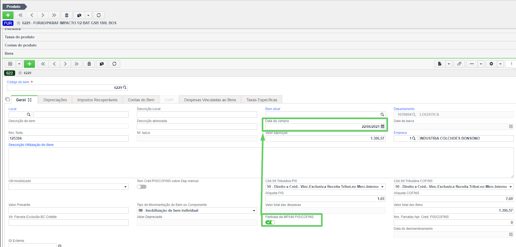516x247 pixels.
Task: Switch to Contas do Bem tab
Action: click(x=141, y=100)
